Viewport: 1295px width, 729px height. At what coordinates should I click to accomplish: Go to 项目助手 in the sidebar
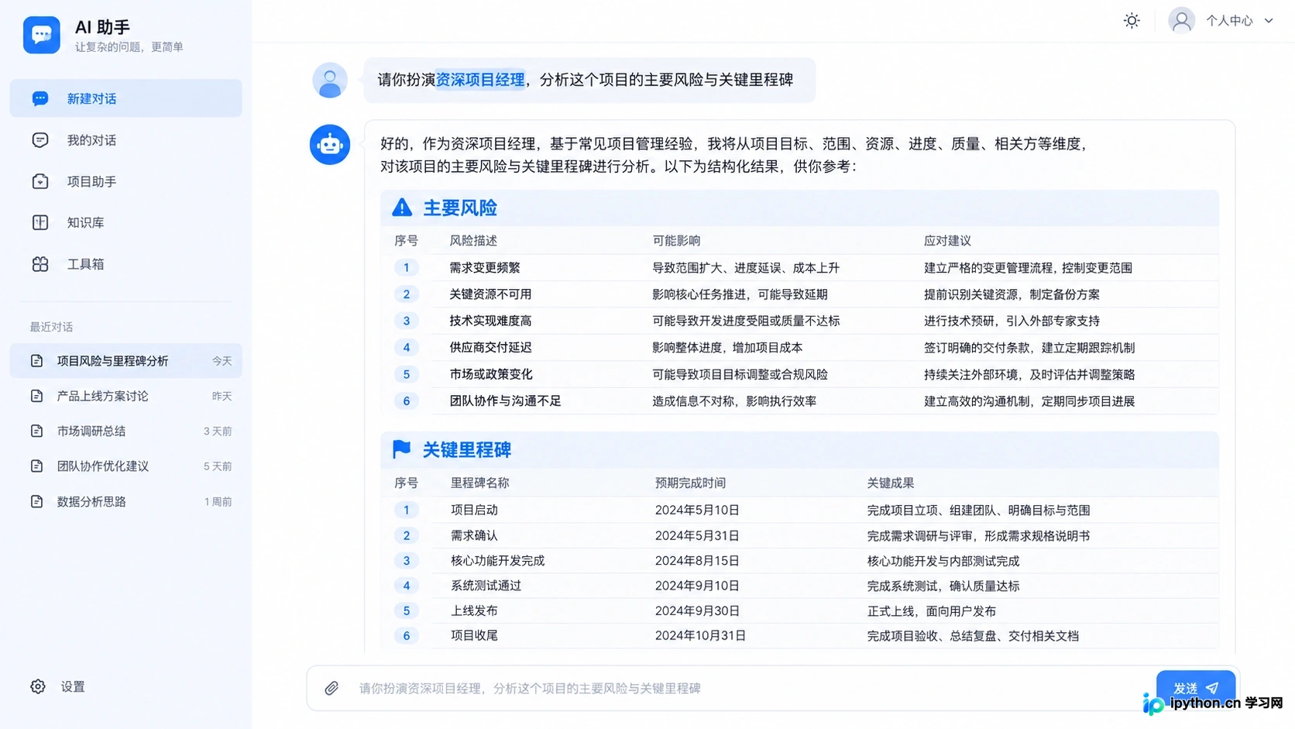(x=126, y=181)
